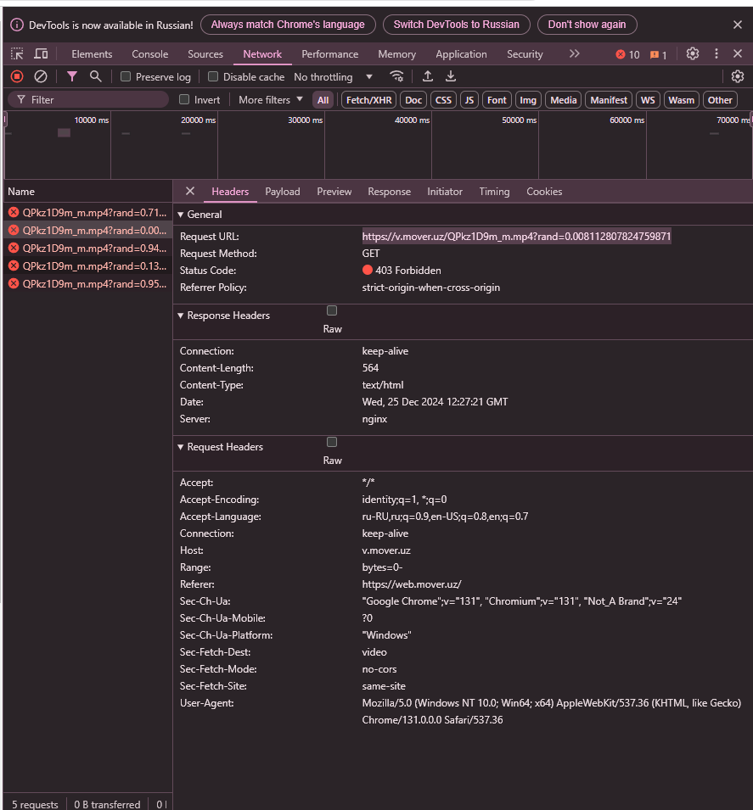The height and width of the screenshot is (810, 753).
Task: Enable the Disable cache checkbox
Action: coord(212,76)
